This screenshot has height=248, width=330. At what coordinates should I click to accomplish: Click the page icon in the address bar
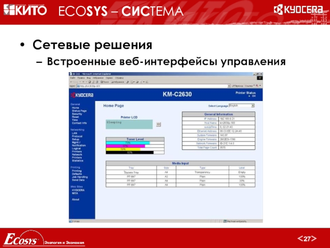click(78, 86)
